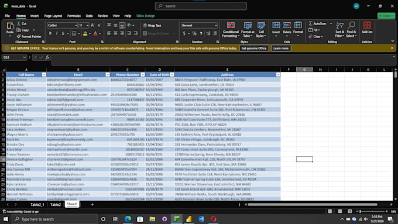Add a new sheet with plus button
The image size is (398, 224).
(92, 205)
